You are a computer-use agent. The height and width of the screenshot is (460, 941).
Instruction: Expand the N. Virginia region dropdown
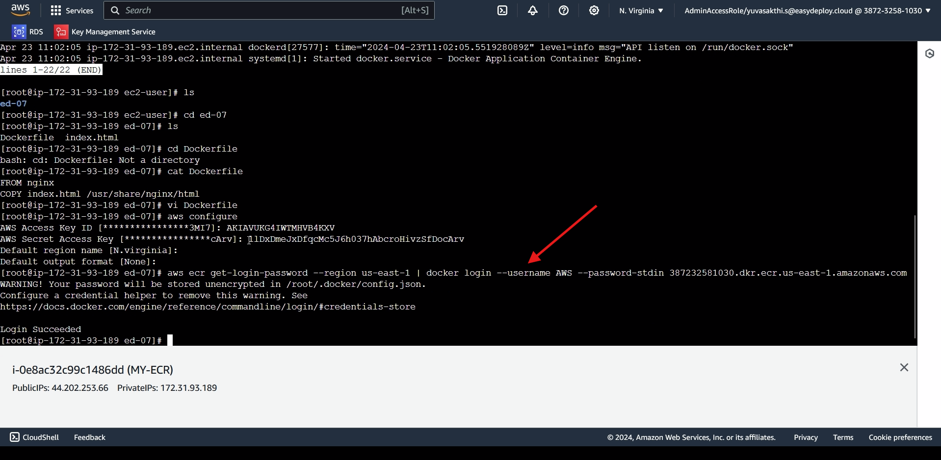[641, 10]
